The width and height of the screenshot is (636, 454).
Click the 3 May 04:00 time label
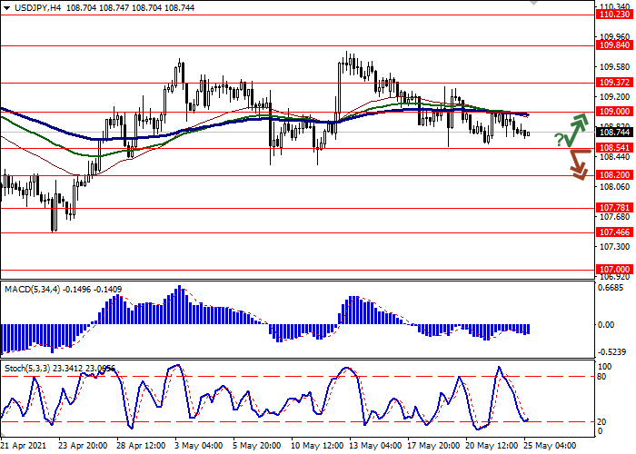[x=199, y=446]
